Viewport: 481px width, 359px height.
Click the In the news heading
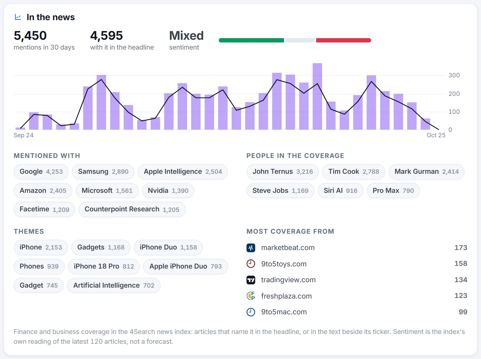[x=51, y=17]
